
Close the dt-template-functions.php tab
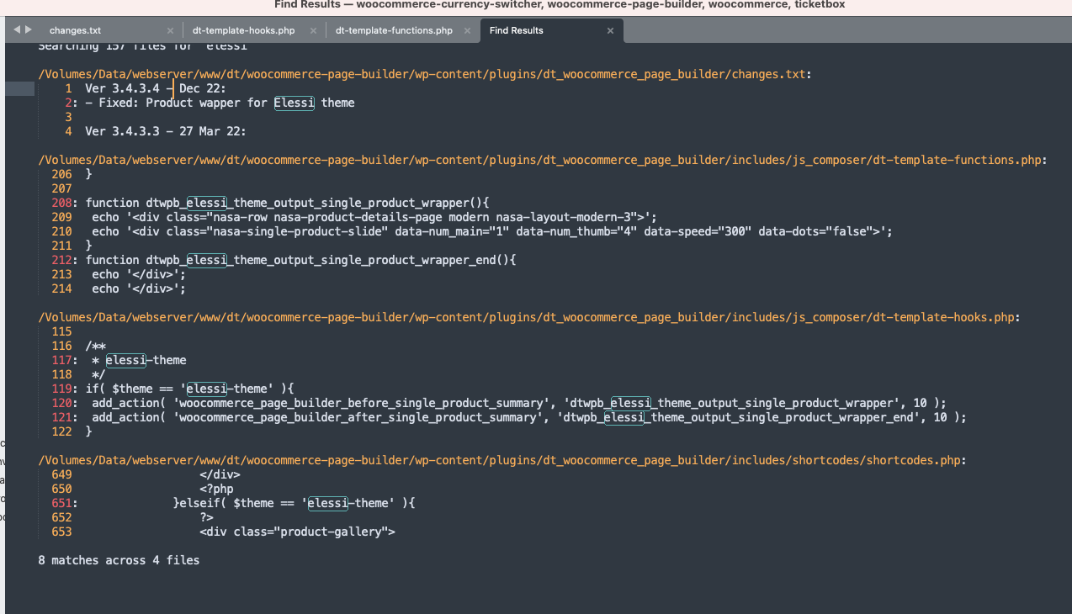click(x=468, y=31)
